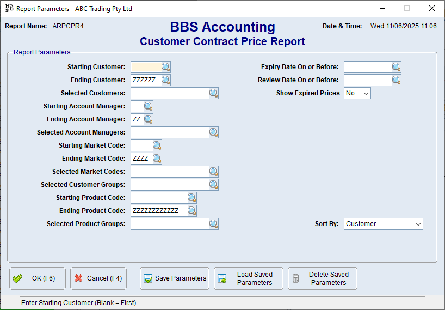Click Delete Saved Parameters button

[323, 278]
